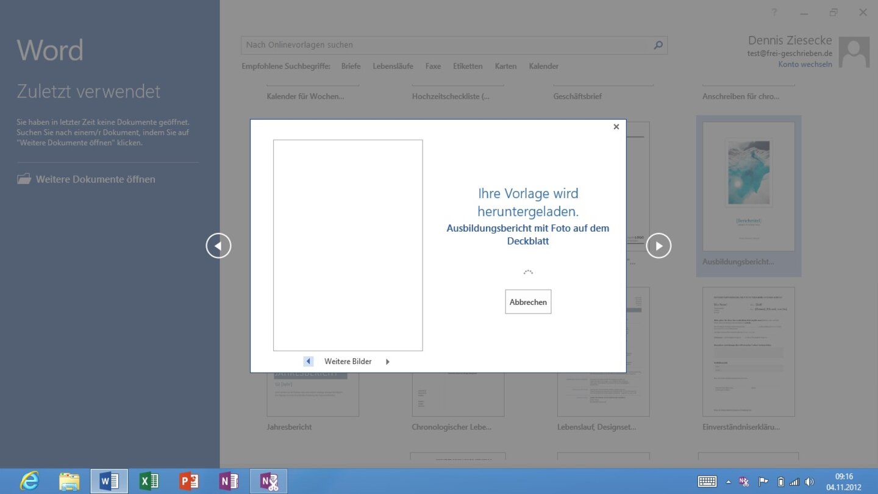Click the OneNote clipping tool taskbar icon

(269, 481)
